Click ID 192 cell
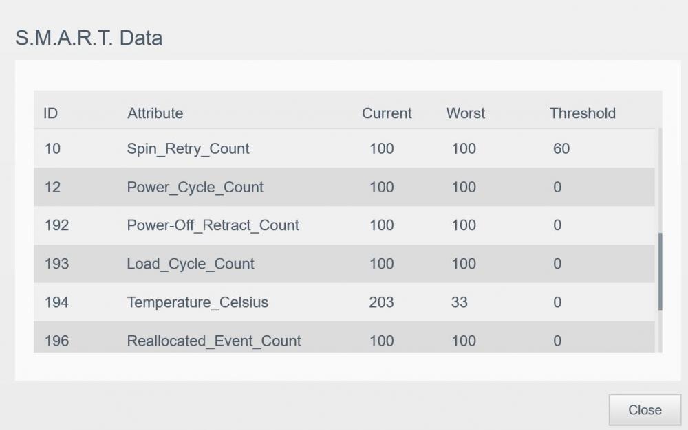 click(56, 225)
